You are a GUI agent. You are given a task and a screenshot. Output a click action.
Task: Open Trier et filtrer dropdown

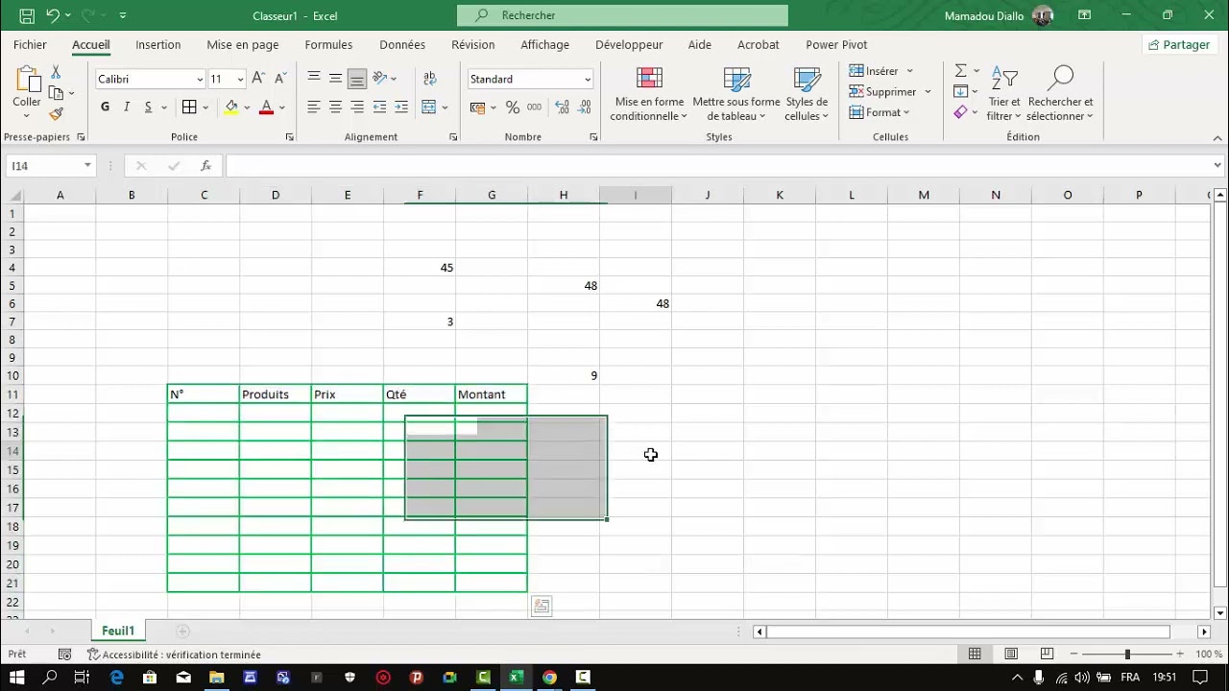[1004, 94]
